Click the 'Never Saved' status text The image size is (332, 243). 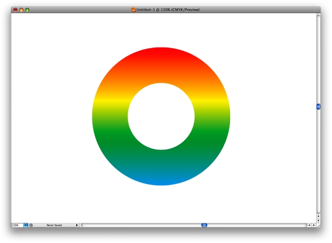click(x=54, y=225)
